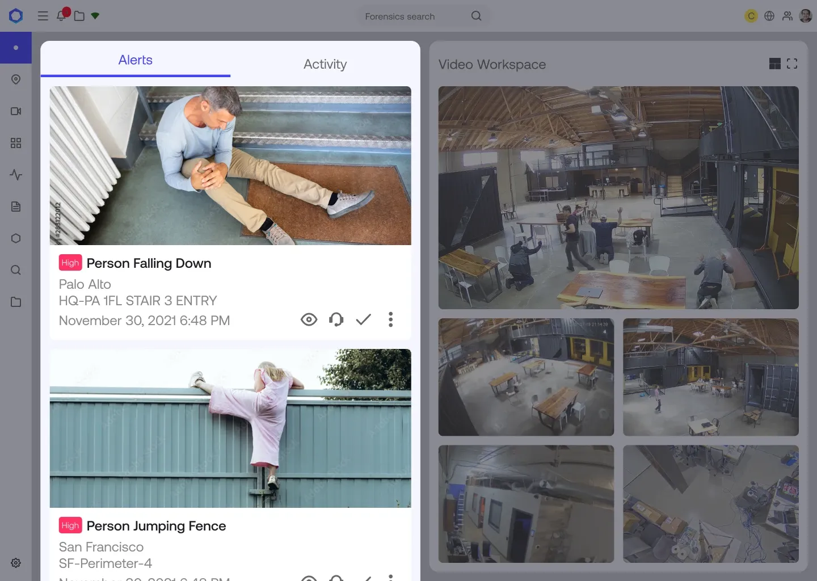
Task: Open the reports document icon in sidebar
Action: click(x=16, y=207)
